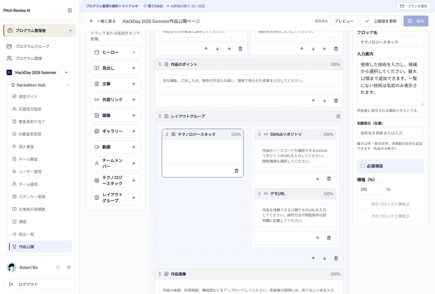
Task: Add a ヒーロー block with plus
Action: pyautogui.click(x=134, y=52)
